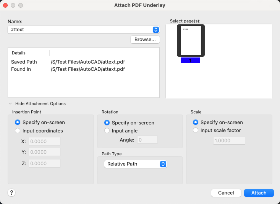The width and height of the screenshot is (280, 204).
Task: Select Input coordinates radio button
Action: (18, 131)
